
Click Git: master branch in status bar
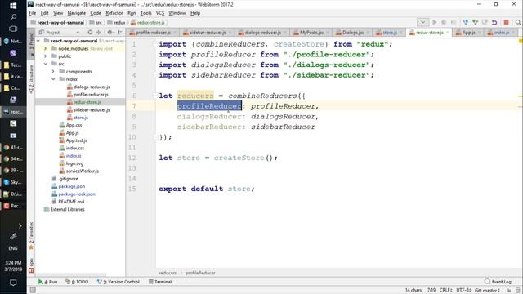click(487, 291)
